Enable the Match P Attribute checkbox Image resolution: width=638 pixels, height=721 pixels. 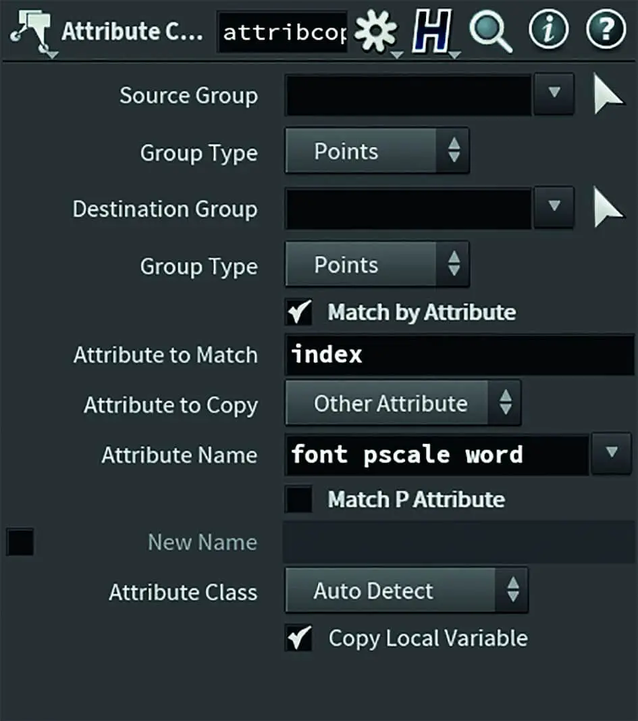coord(299,499)
